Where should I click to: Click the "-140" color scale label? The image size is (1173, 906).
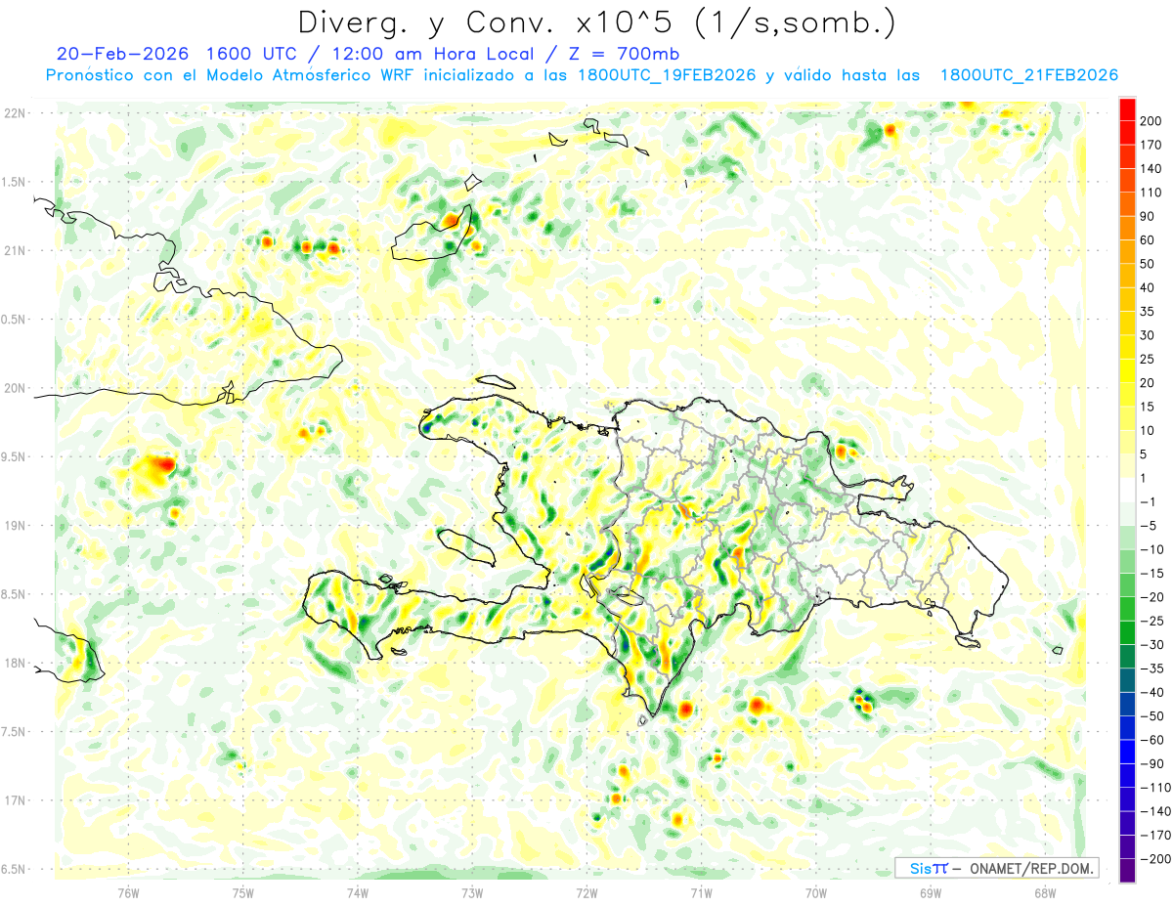(1155, 811)
